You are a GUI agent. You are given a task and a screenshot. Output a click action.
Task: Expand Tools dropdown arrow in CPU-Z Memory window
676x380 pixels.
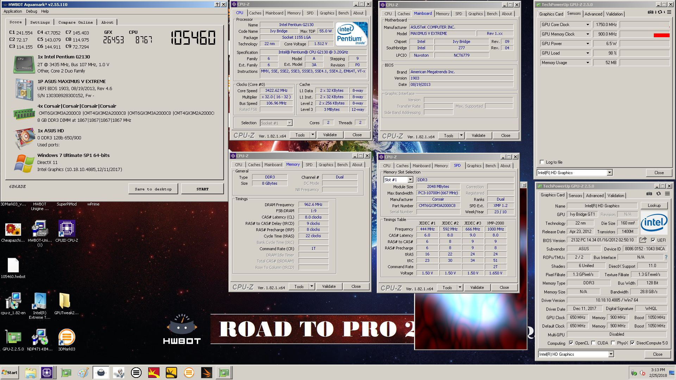[312, 286]
